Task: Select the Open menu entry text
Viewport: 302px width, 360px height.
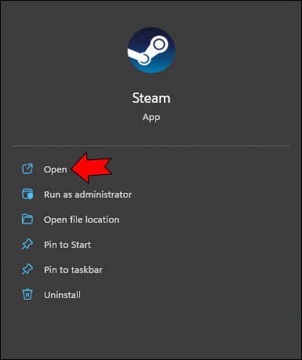Action: tap(56, 169)
